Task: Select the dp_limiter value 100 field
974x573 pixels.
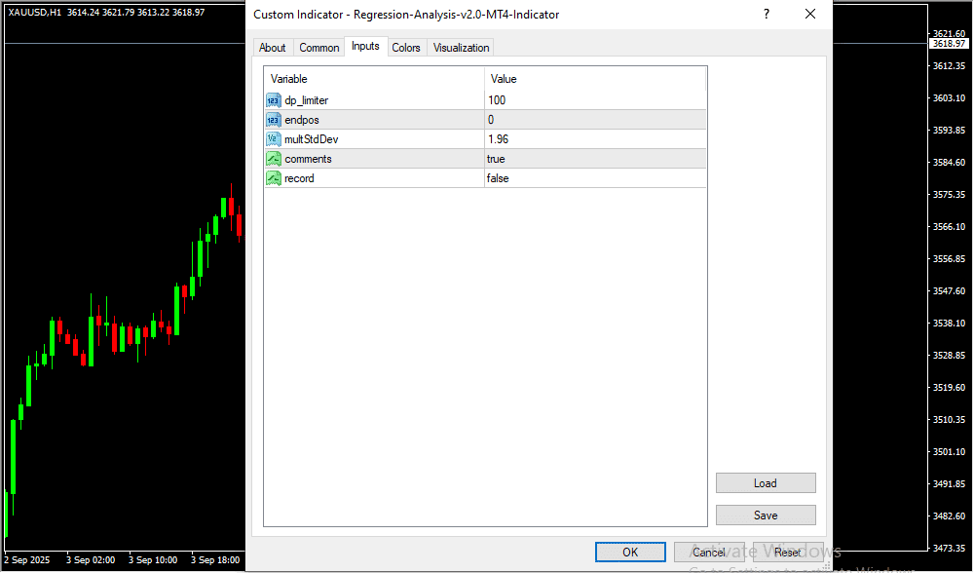Action: click(x=594, y=100)
